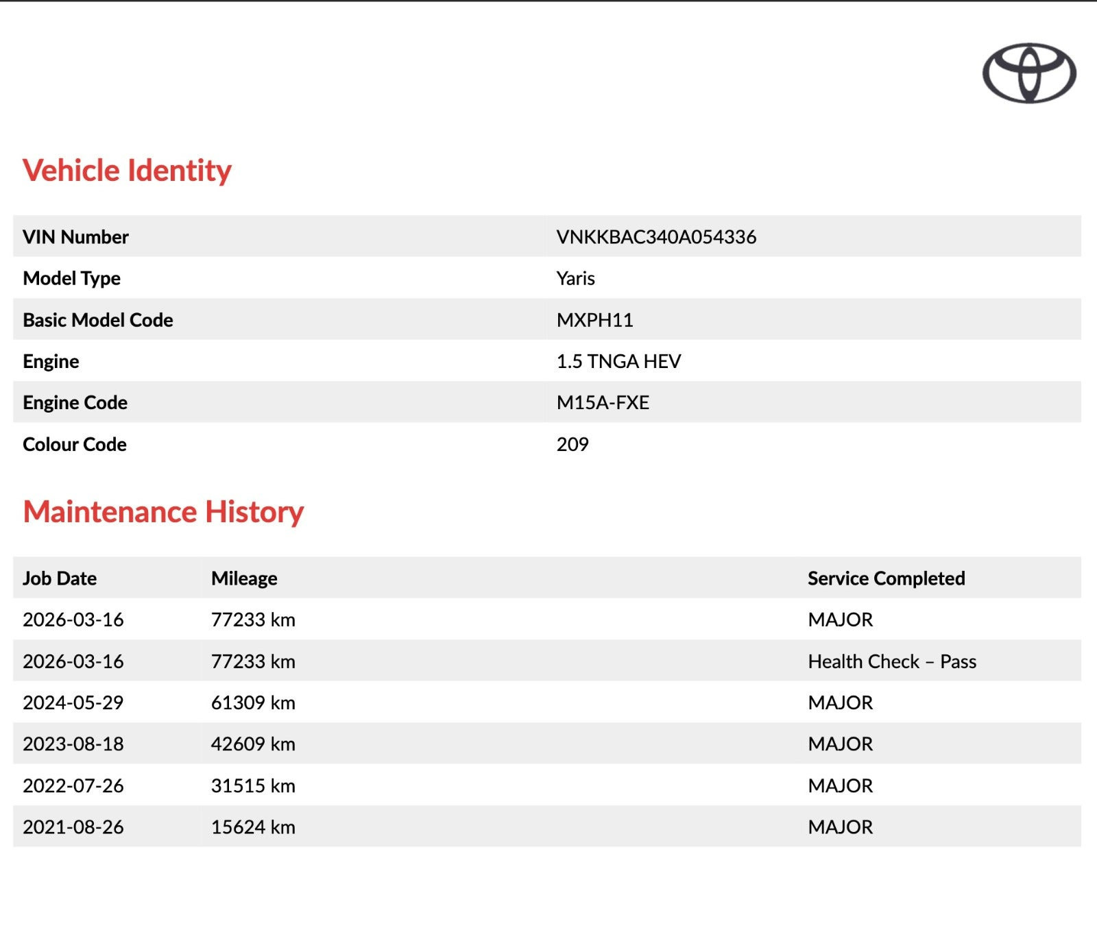1097x930 pixels.
Task: Click the "Colour Code" label
Action: (74, 444)
